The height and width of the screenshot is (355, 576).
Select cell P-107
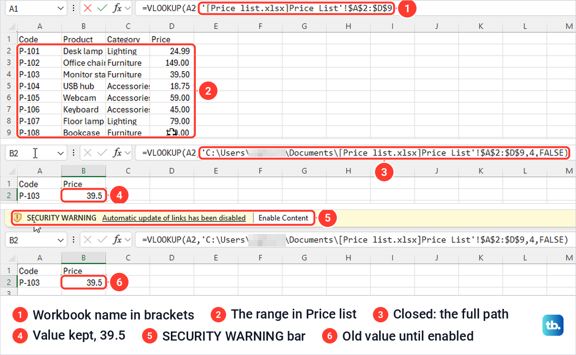coord(39,121)
